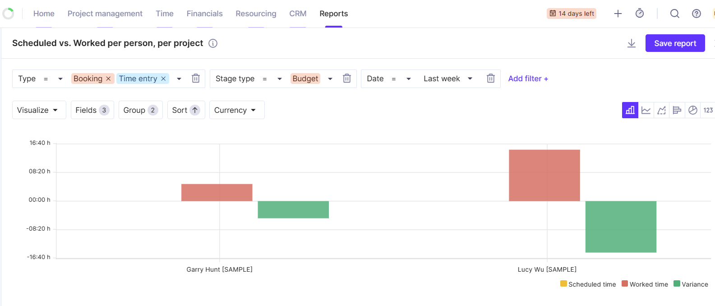Open the CRM menu
The image size is (715, 306).
[298, 14]
